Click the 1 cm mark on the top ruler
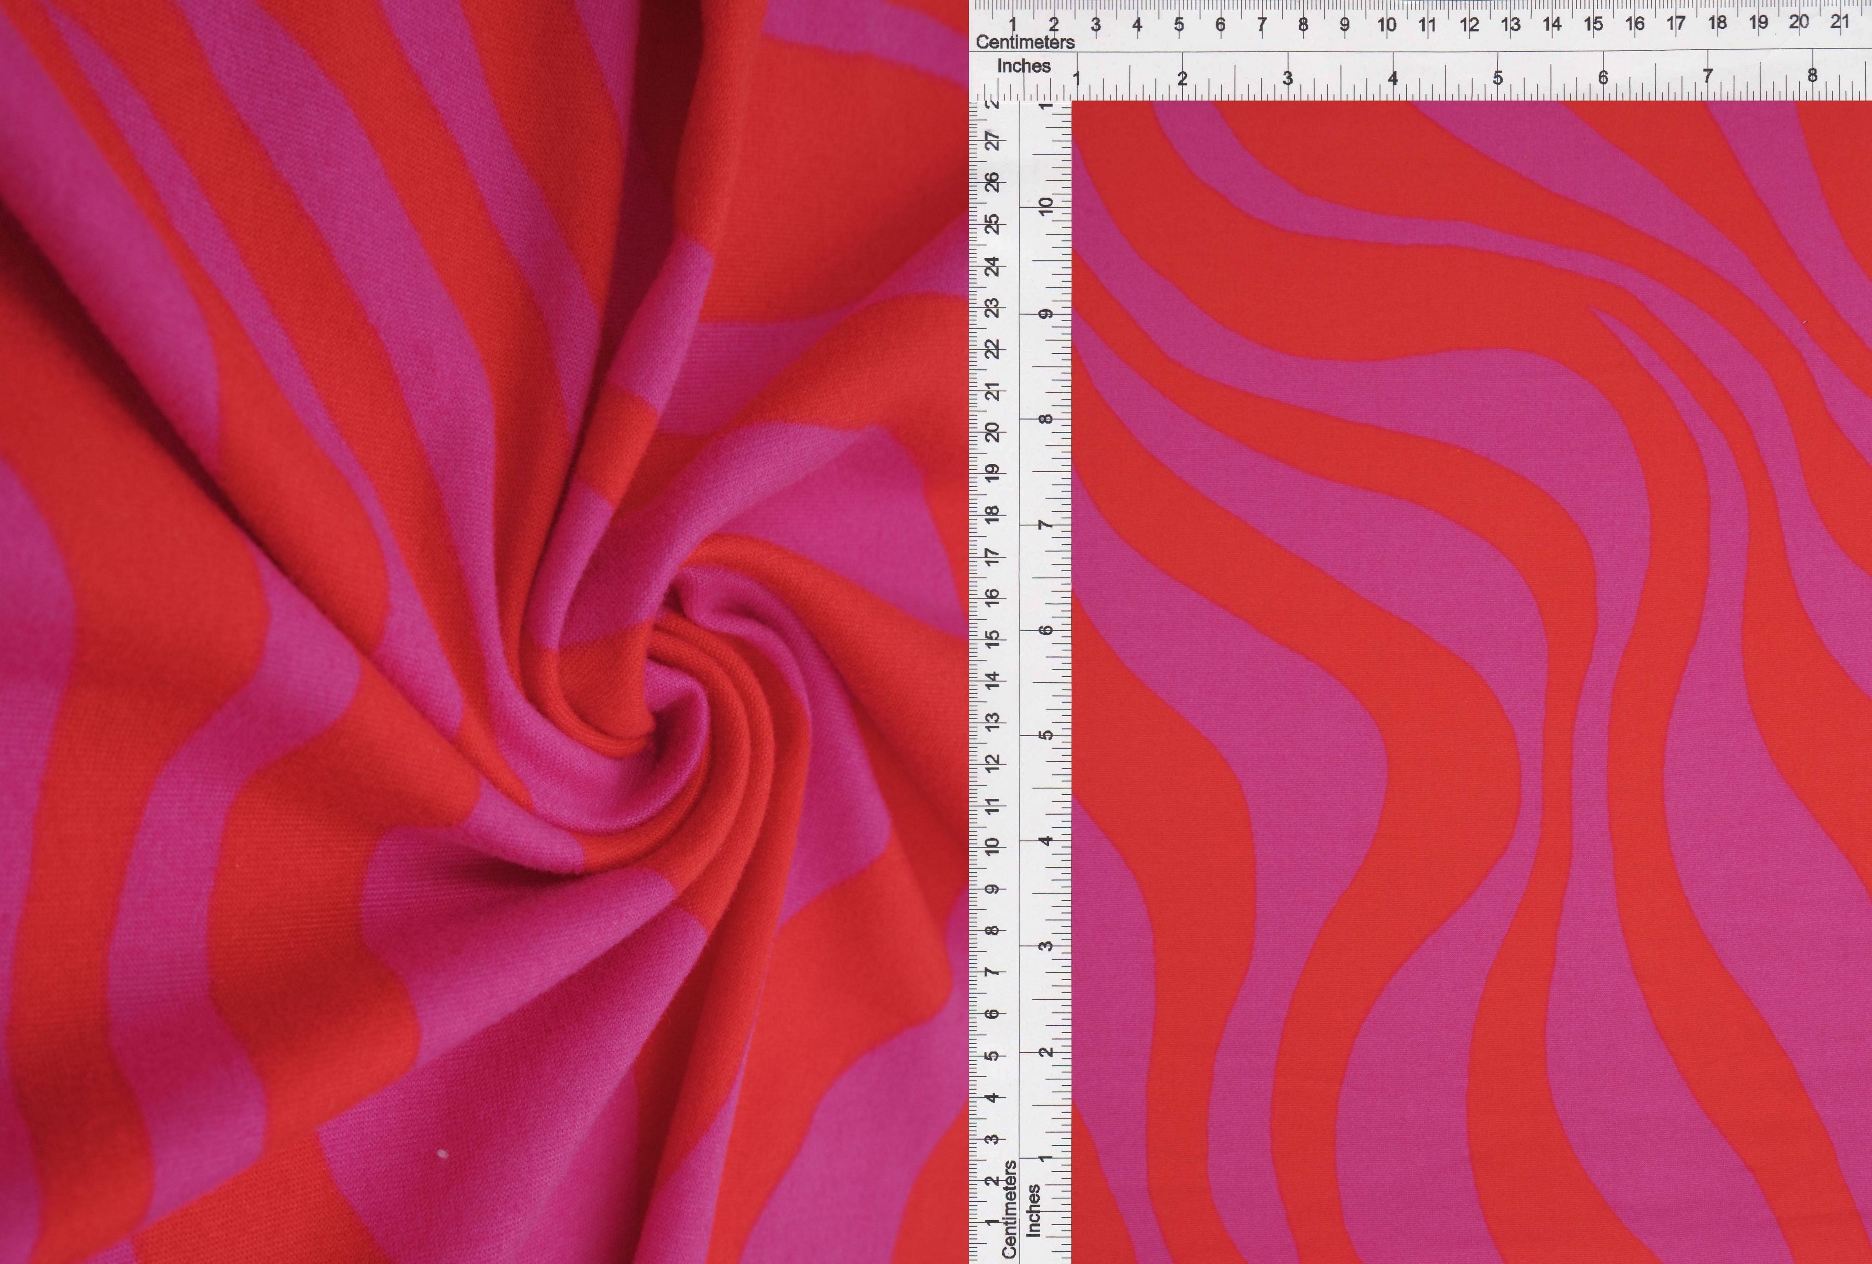The height and width of the screenshot is (1264, 1872). (1012, 24)
